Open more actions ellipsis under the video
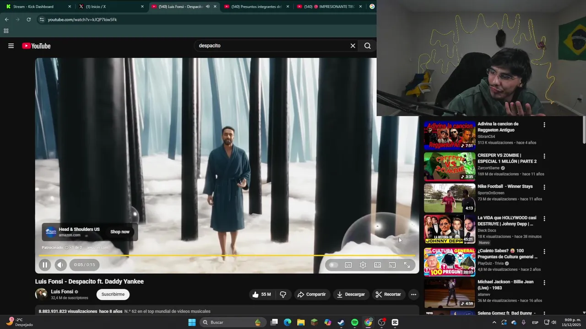This screenshot has width=586, height=329. point(413,294)
